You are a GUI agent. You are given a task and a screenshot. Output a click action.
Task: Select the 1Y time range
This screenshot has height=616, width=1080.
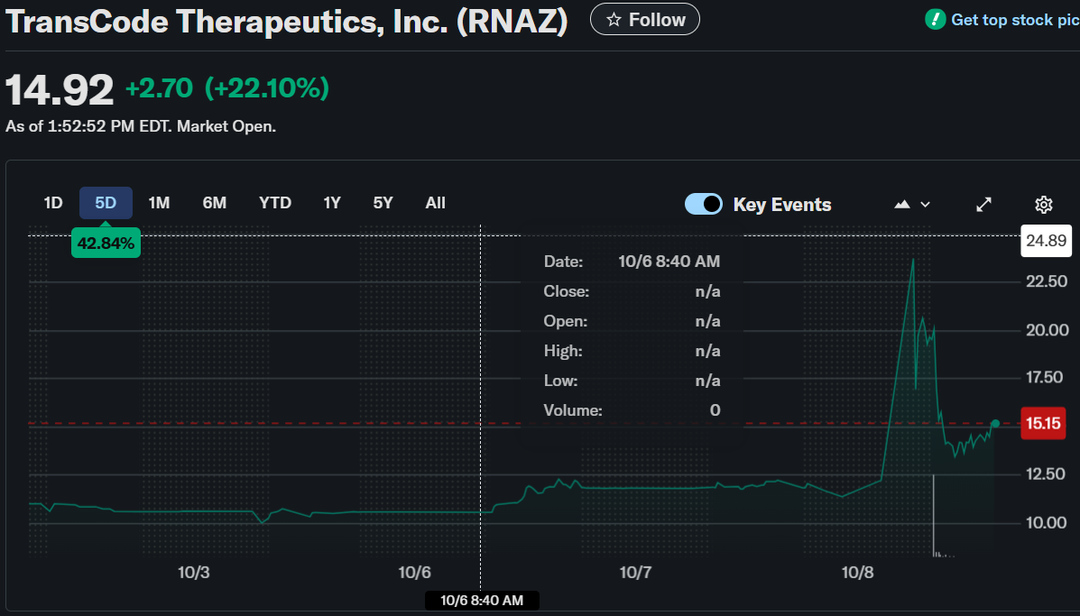(332, 203)
